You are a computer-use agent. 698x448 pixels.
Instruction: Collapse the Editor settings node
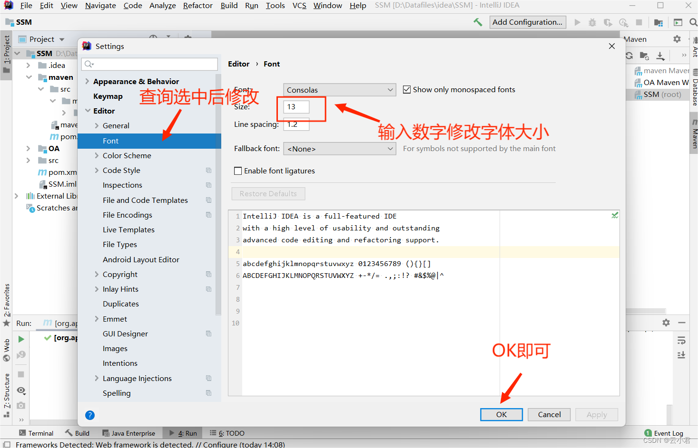point(88,111)
